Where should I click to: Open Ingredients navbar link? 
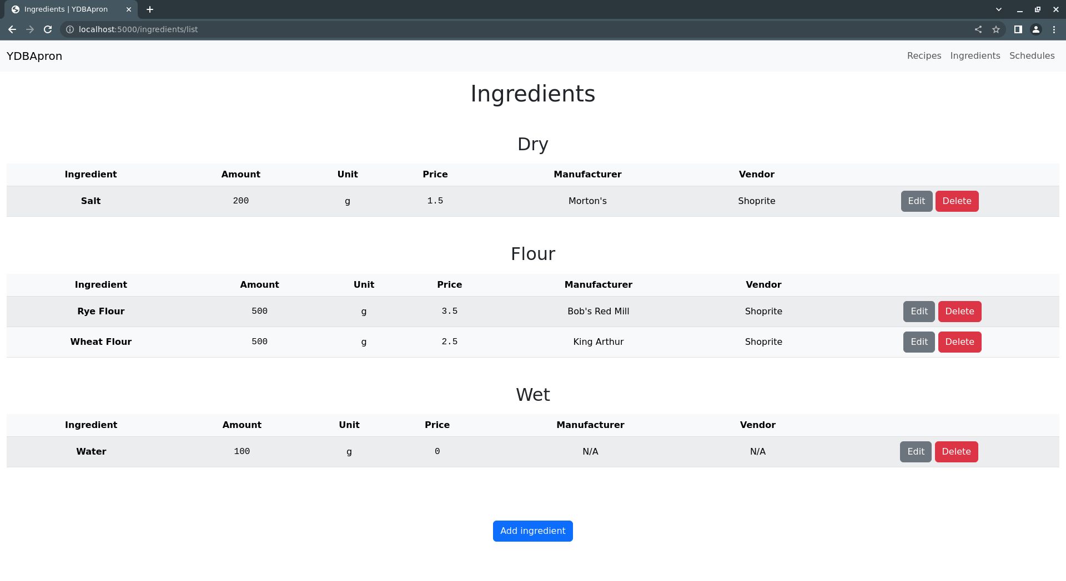tap(975, 56)
